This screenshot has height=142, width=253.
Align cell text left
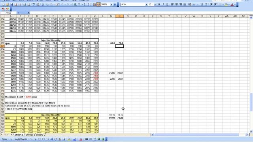pyautogui.click(x=172, y=4)
